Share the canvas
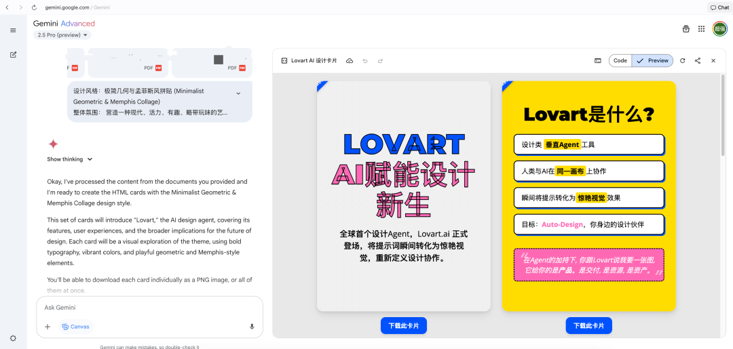733x349 pixels. click(698, 61)
